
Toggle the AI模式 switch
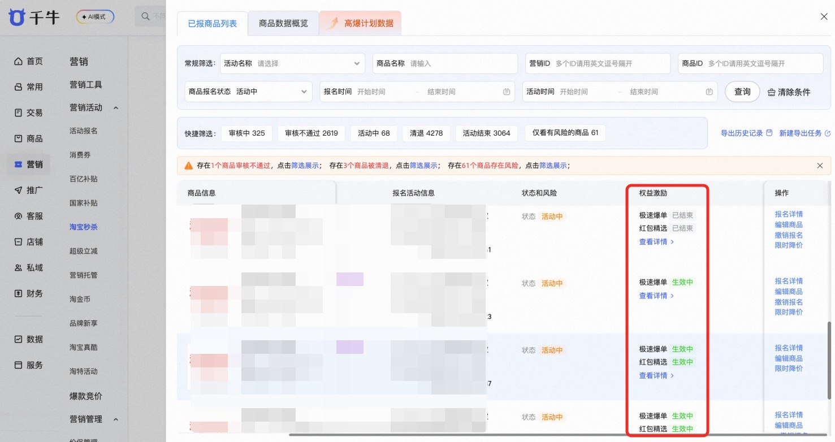pyautogui.click(x=96, y=17)
